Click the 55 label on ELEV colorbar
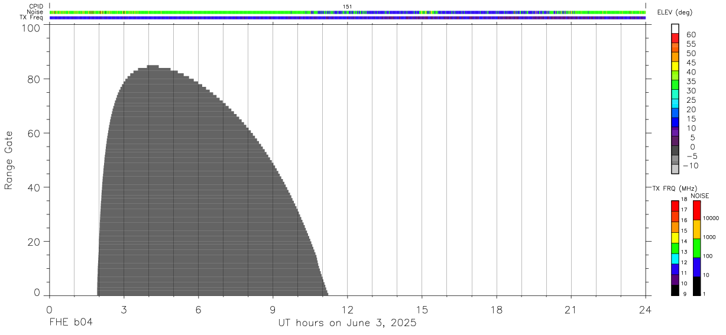Screen dimensions: 726x335 (x=691, y=44)
